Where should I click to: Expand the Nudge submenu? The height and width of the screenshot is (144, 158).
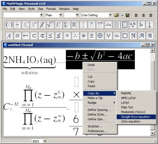[x=100, y=103]
